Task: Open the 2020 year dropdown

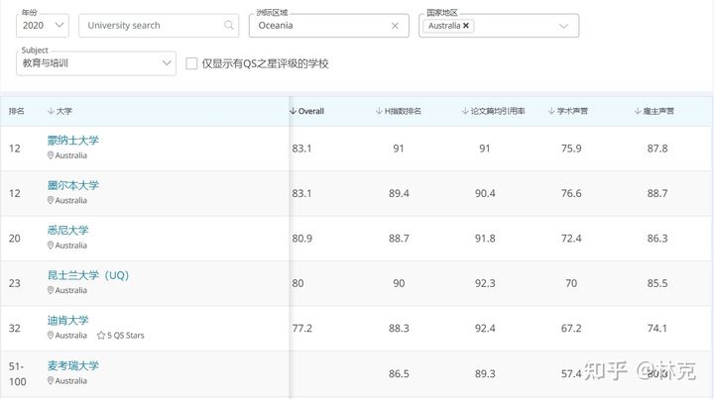Action: [43, 26]
